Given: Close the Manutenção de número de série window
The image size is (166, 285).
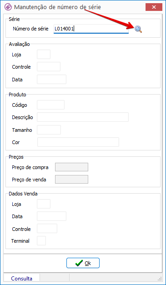Looking at the screenshot, I should 154,7.
